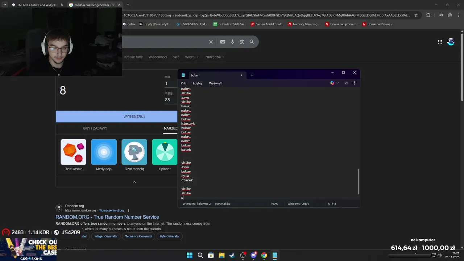Open the Wyświetl menu in Notepad
Screen dimensions: 464x261
tap(215, 83)
